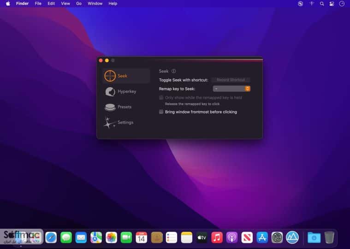Toggle Only show while remapped key is held

tap(161, 97)
